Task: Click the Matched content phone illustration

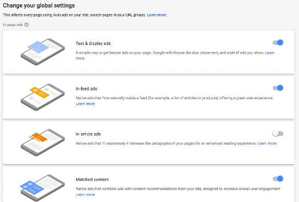Action: click(x=42, y=188)
